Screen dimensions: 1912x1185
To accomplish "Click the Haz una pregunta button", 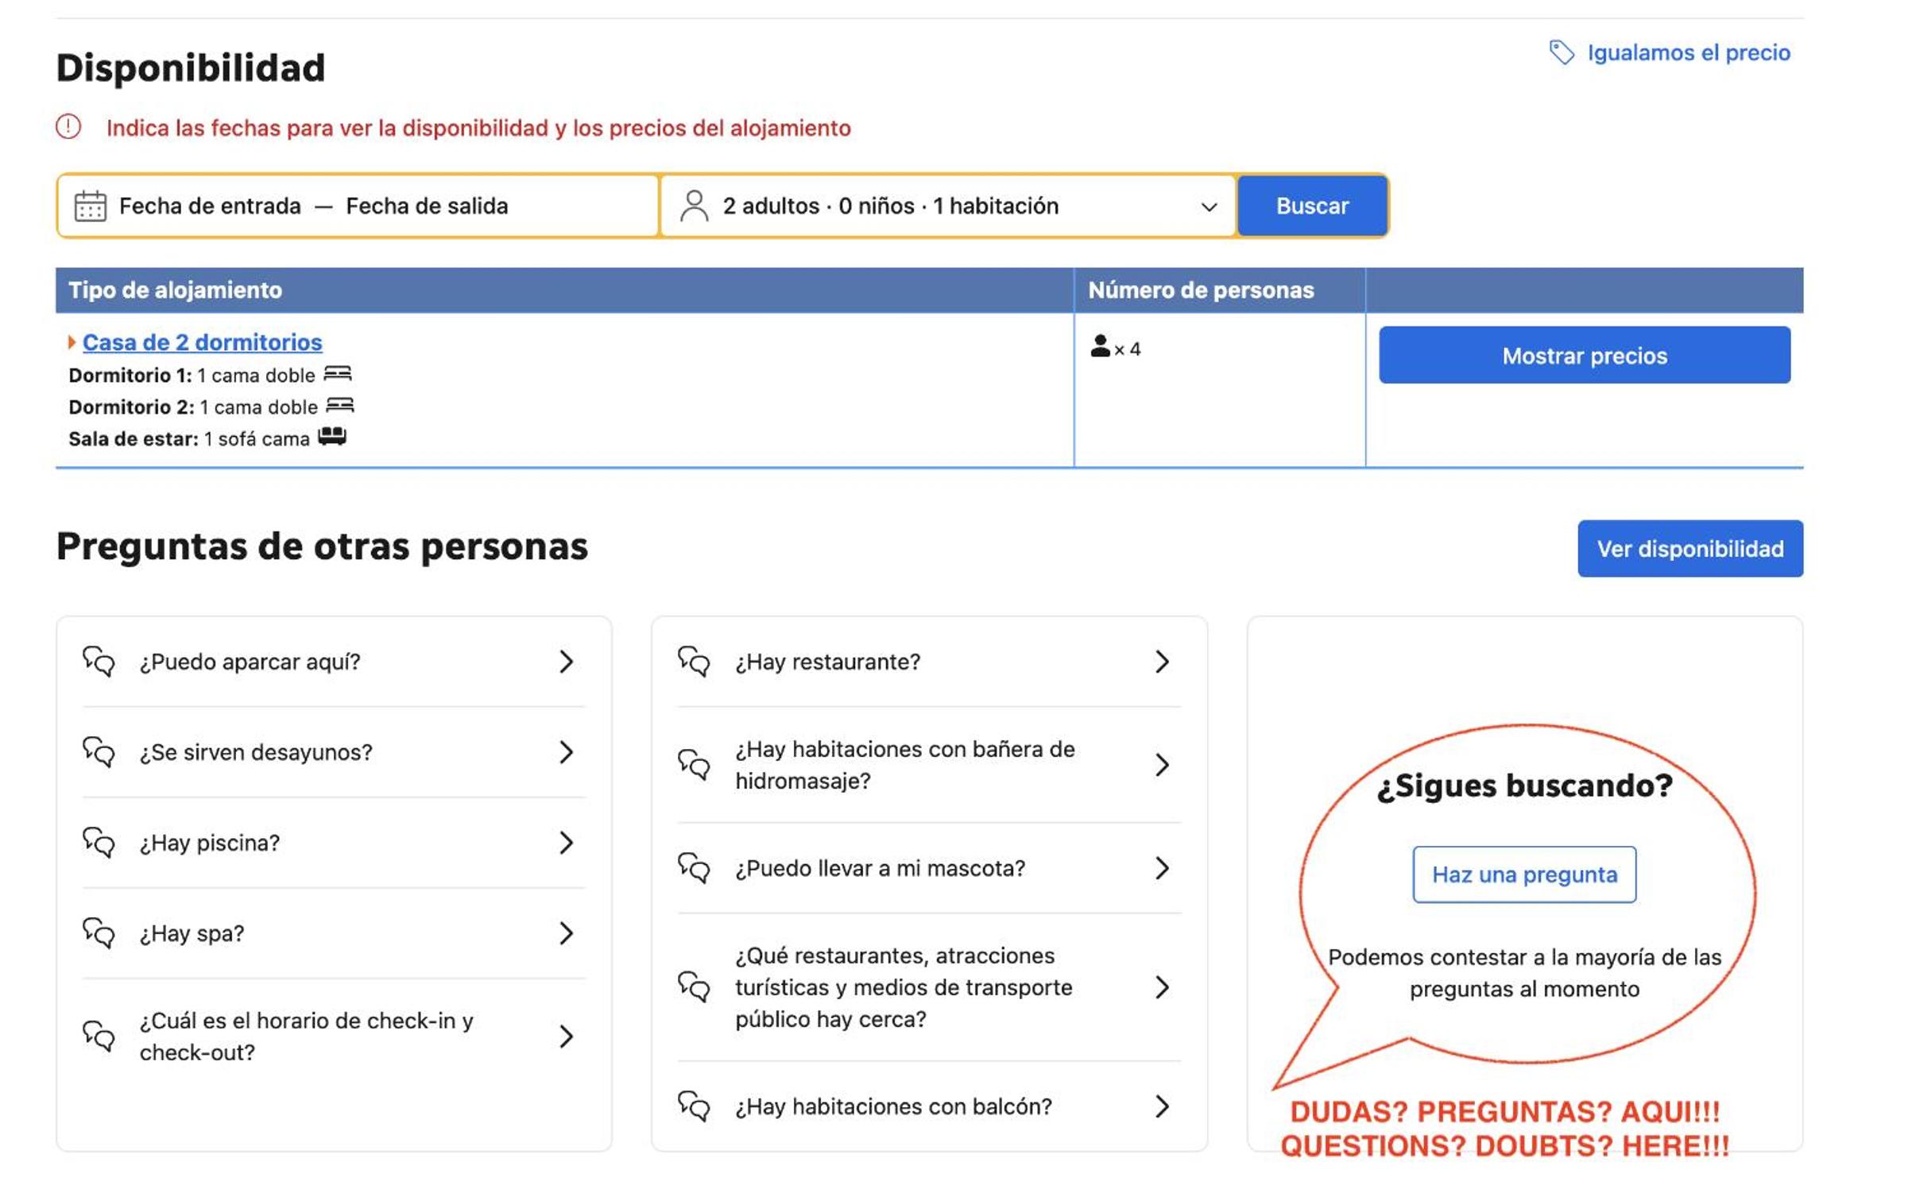I will point(1523,874).
